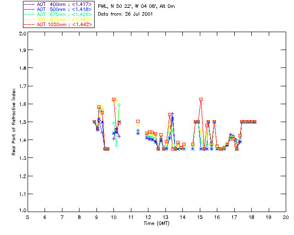The image size is (294, 235).
Task: Click the 1.8 label on the y-axis
Action: (23, 68)
